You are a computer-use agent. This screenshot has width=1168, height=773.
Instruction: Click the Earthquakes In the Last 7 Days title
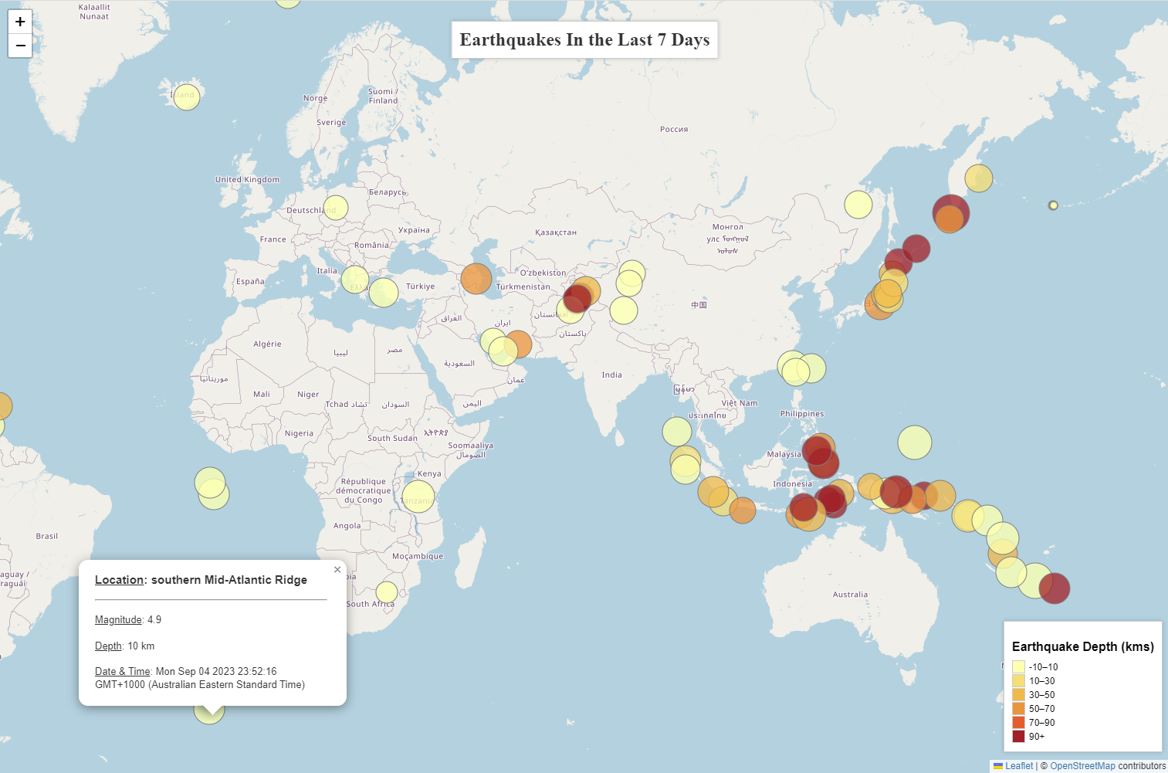584,39
